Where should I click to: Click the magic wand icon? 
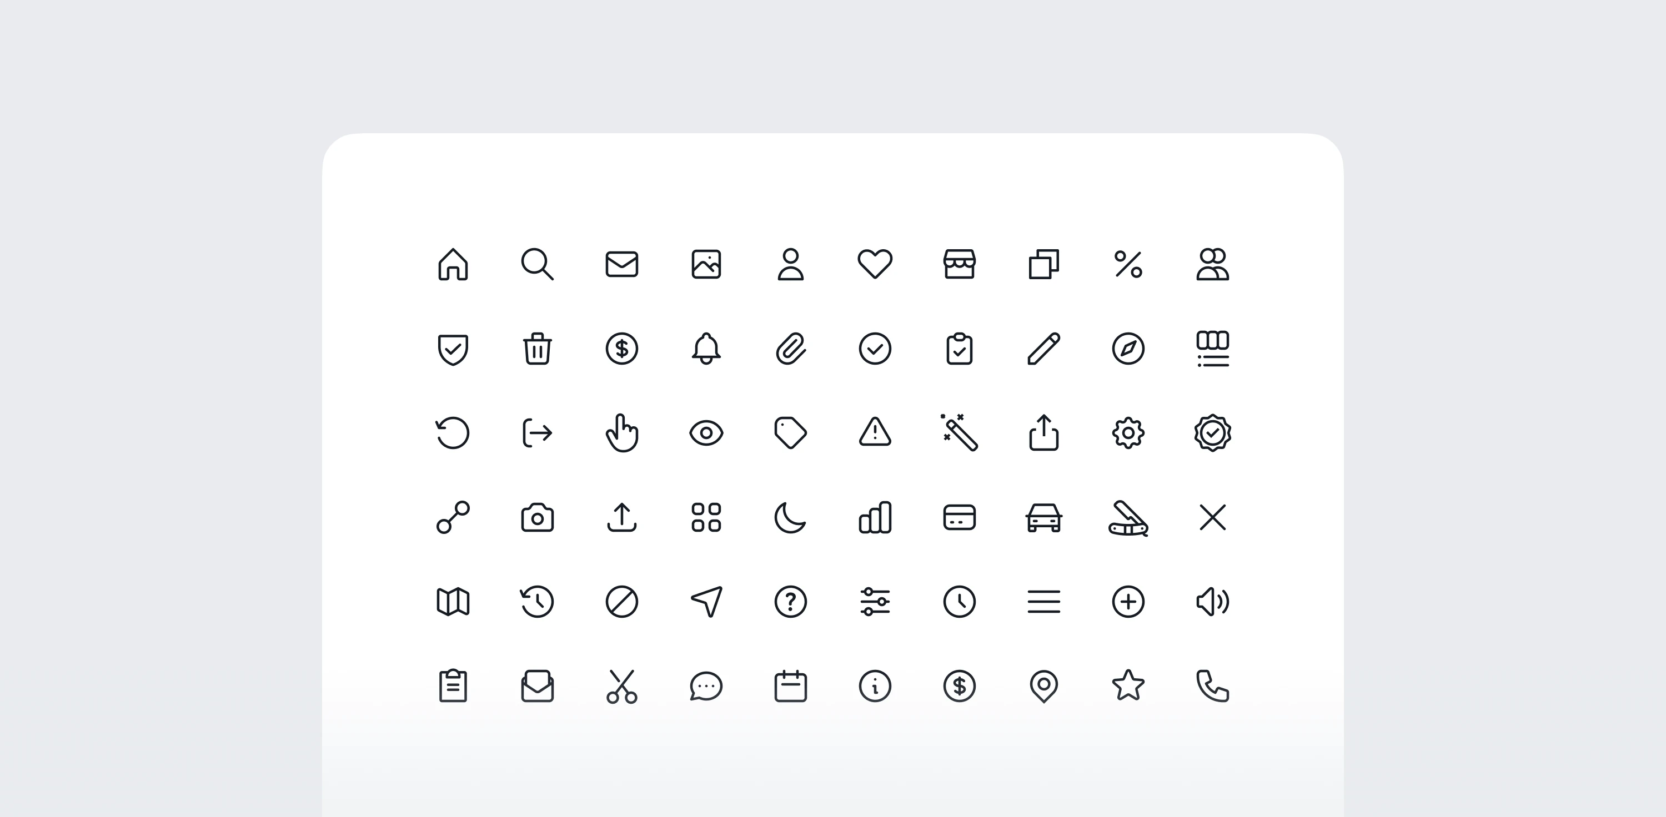pos(959,432)
